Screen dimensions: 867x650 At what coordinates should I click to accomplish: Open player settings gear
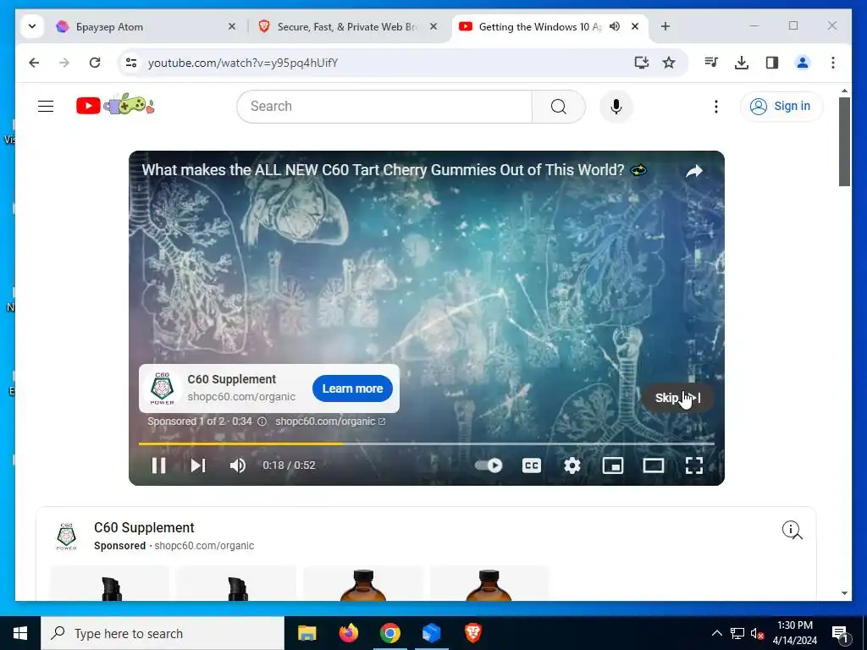pos(572,465)
